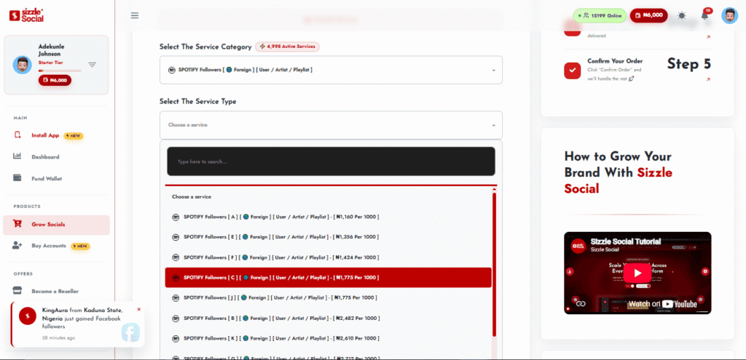Click the service list scrollbar
Screen dimensions: 746x360
495,265
